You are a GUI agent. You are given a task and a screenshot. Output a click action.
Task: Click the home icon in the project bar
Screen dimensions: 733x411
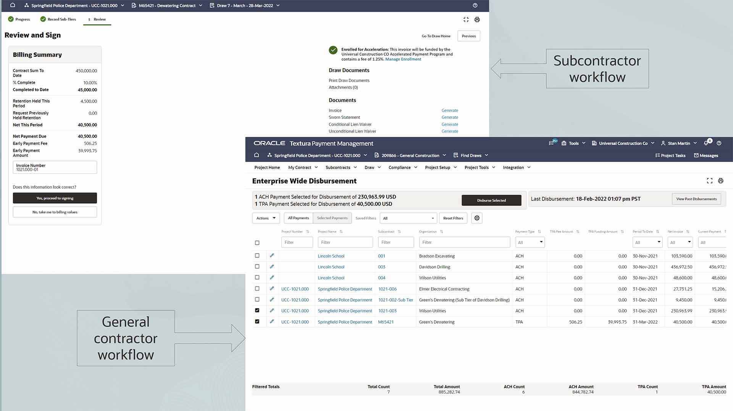click(x=257, y=155)
